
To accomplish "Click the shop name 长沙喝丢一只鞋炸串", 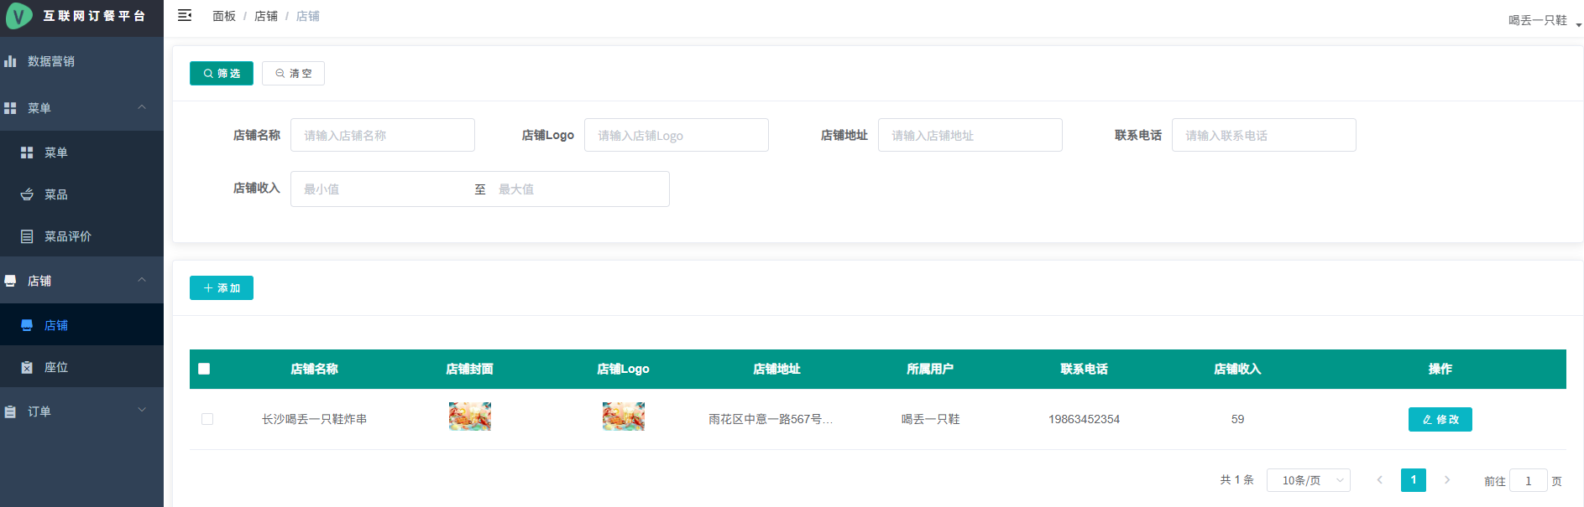I will (x=314, y=419).
